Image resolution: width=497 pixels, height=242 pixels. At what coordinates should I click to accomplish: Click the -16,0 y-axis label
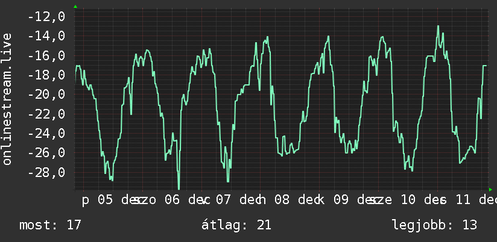click(46, 55)
